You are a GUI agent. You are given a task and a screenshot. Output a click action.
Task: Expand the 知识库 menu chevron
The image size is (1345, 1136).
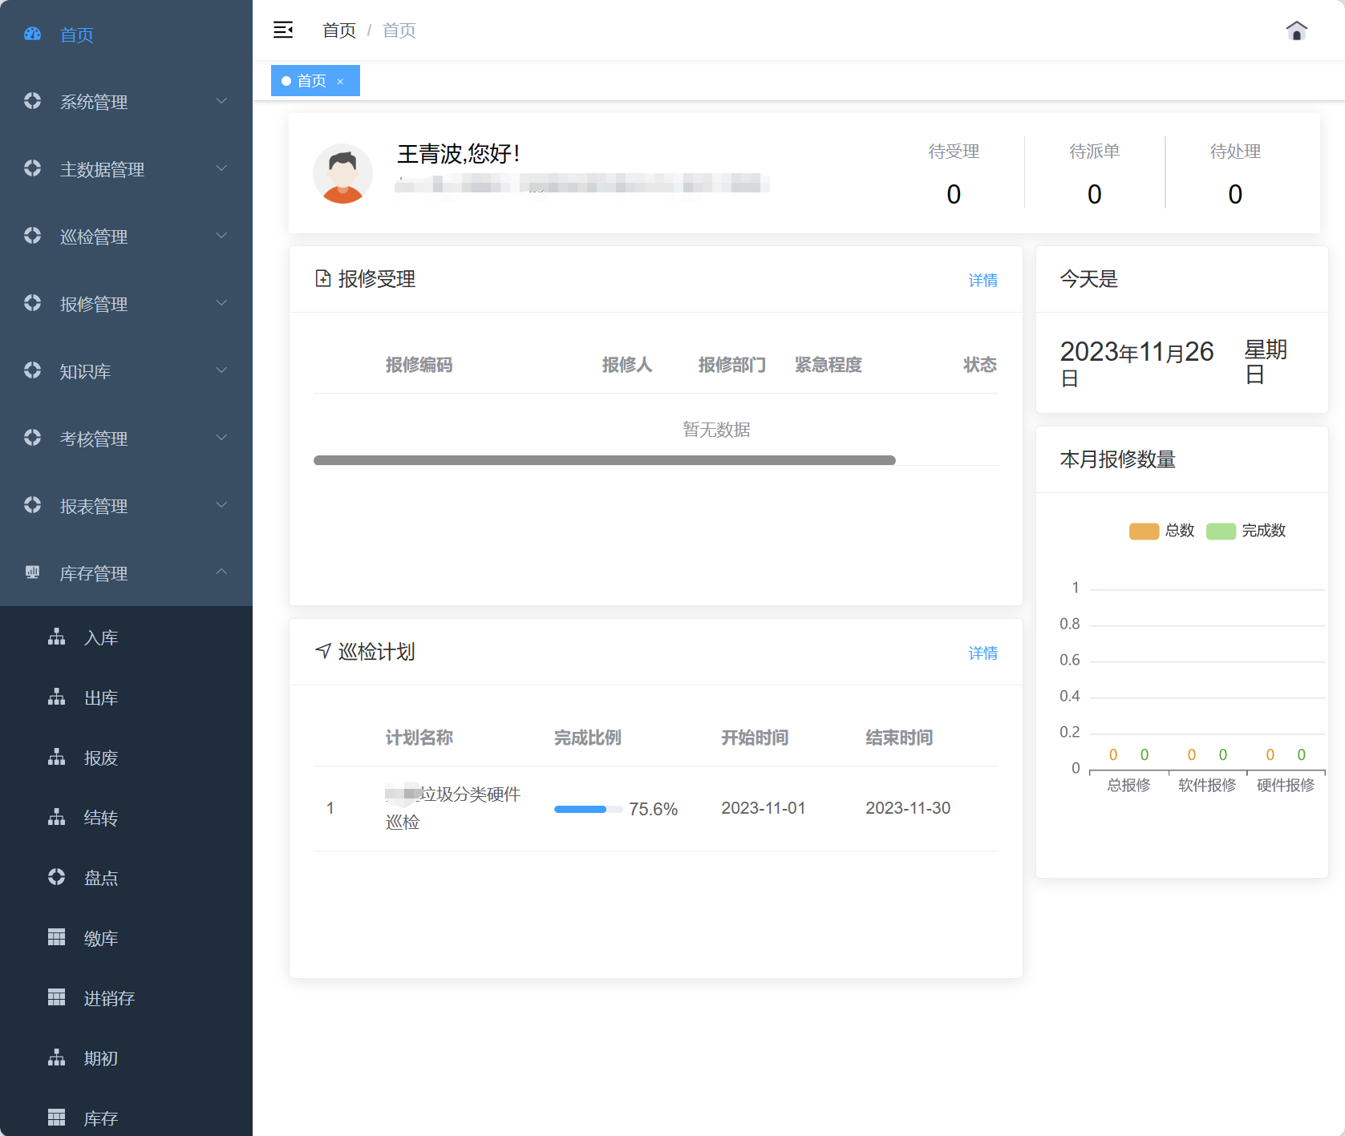coord(221,370)
